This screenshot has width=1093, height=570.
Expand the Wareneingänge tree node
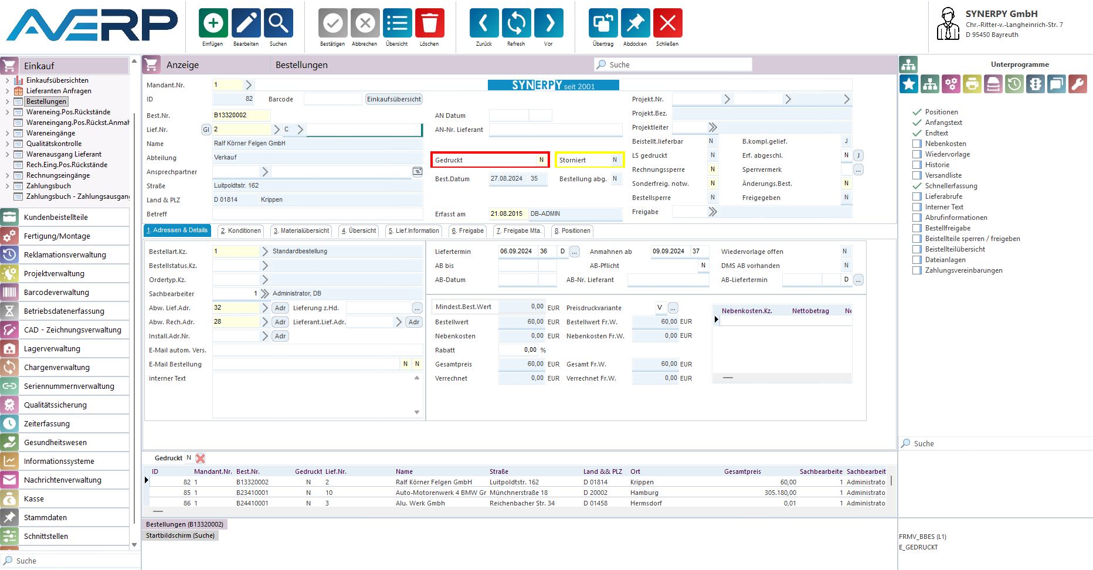(x=7, y=133)
